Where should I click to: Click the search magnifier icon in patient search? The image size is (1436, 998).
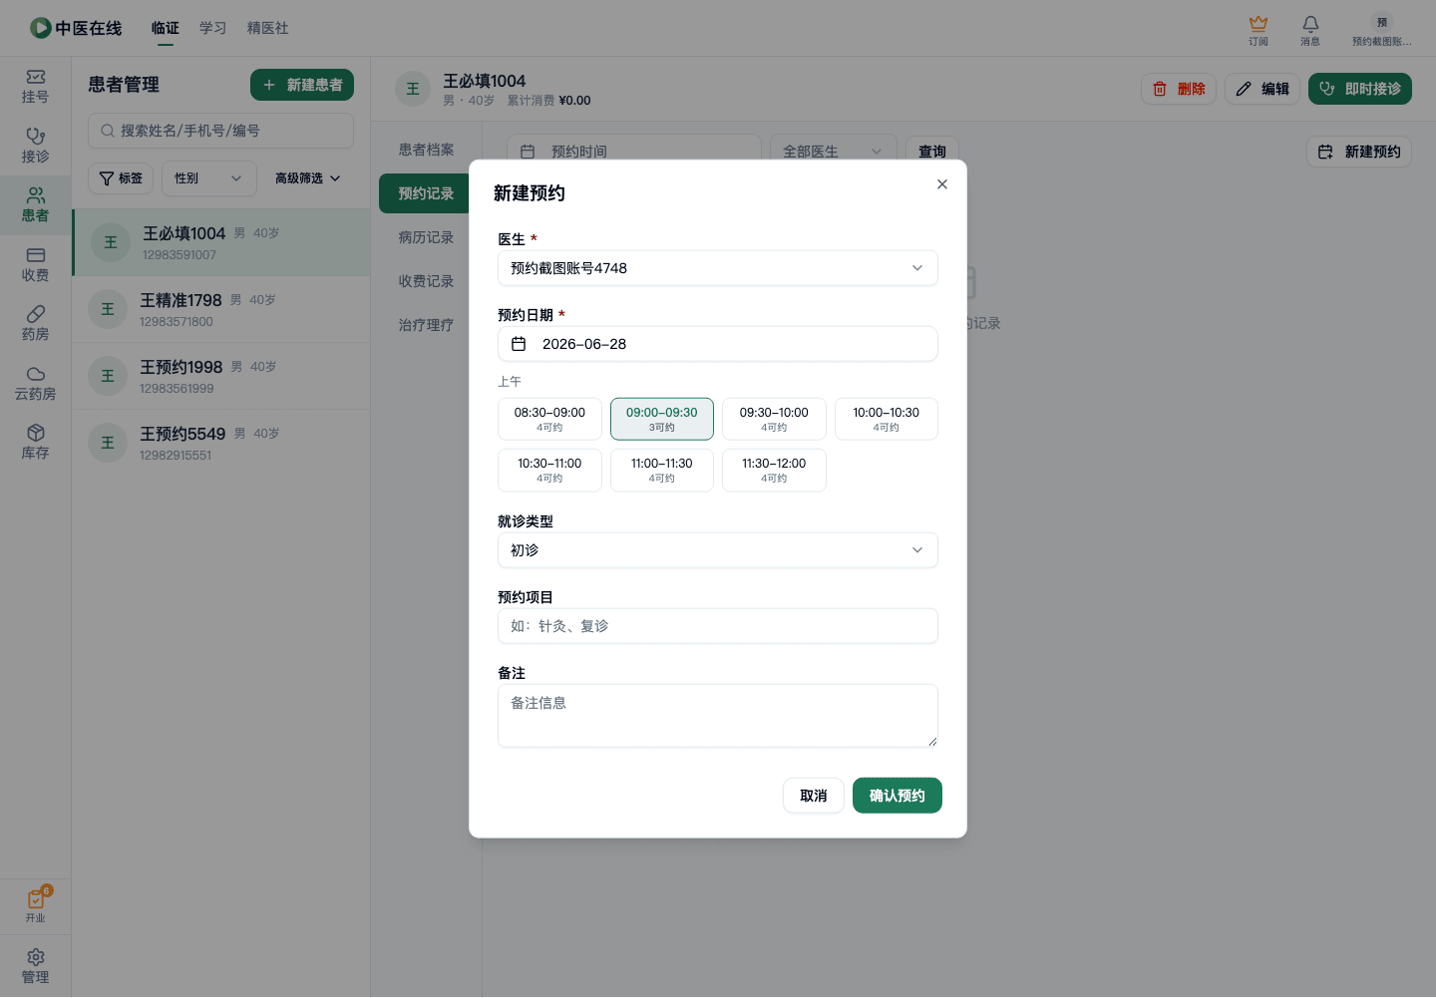[108, 131]
